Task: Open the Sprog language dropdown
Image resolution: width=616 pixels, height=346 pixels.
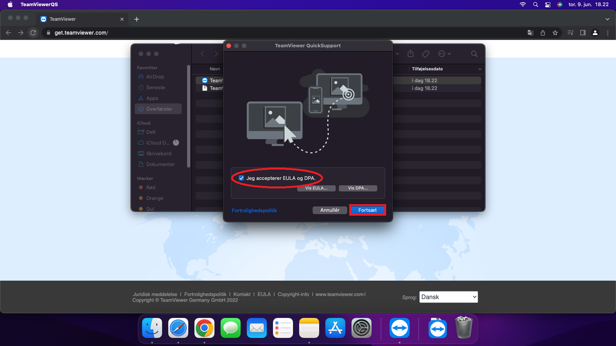Action: (x=449, y=297)
